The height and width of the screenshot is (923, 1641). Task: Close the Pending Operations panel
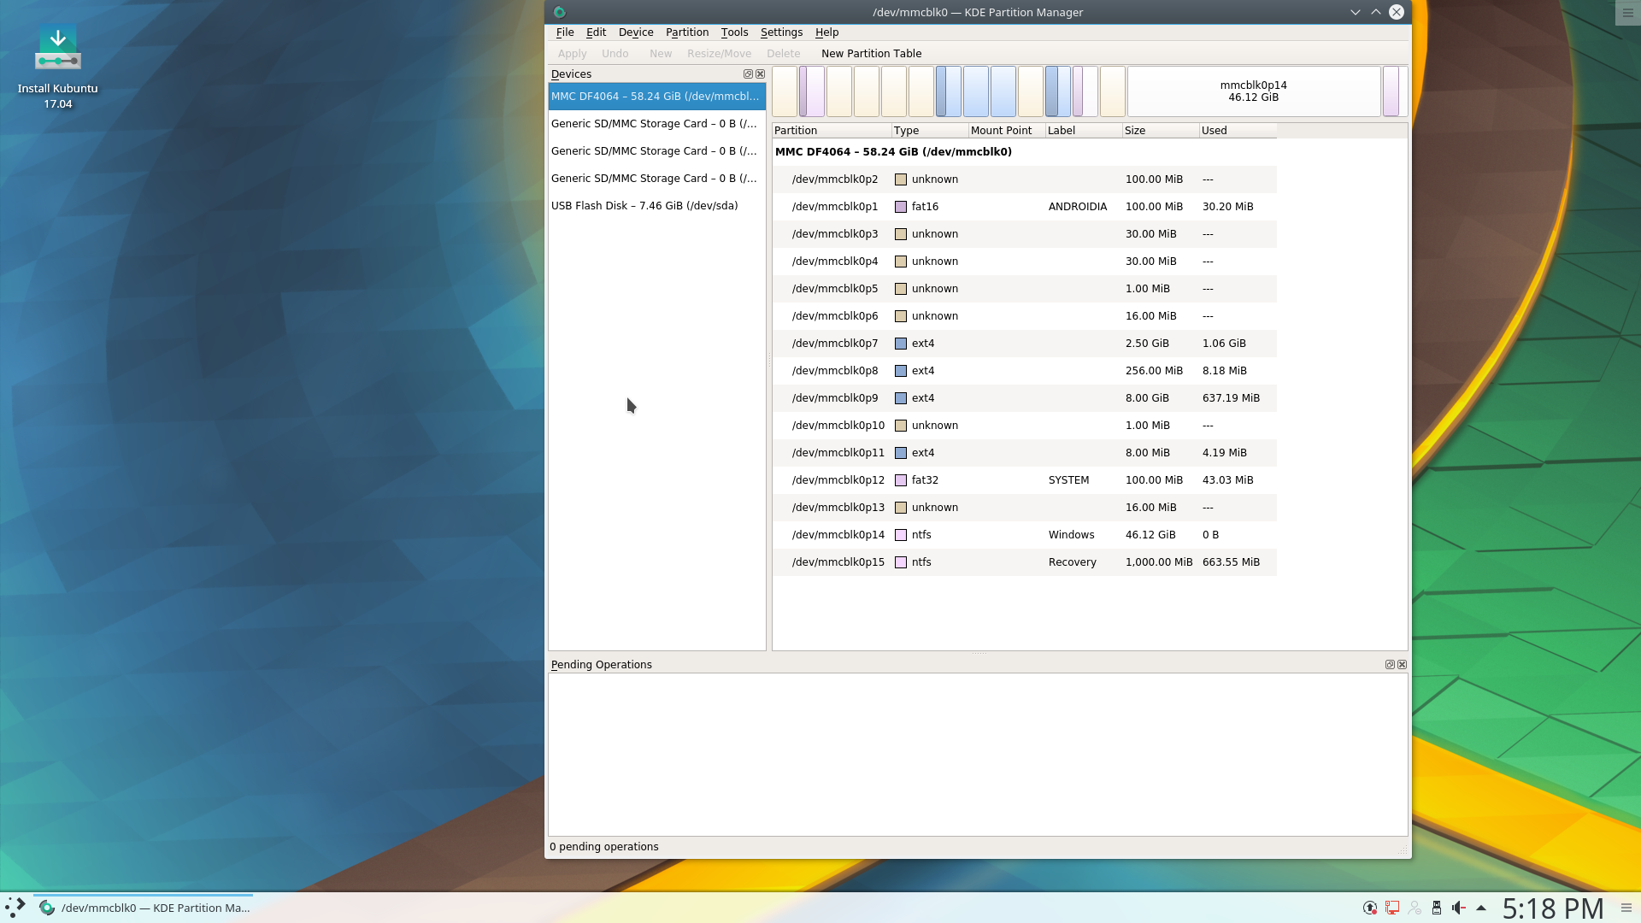[x=1402, y=665]
